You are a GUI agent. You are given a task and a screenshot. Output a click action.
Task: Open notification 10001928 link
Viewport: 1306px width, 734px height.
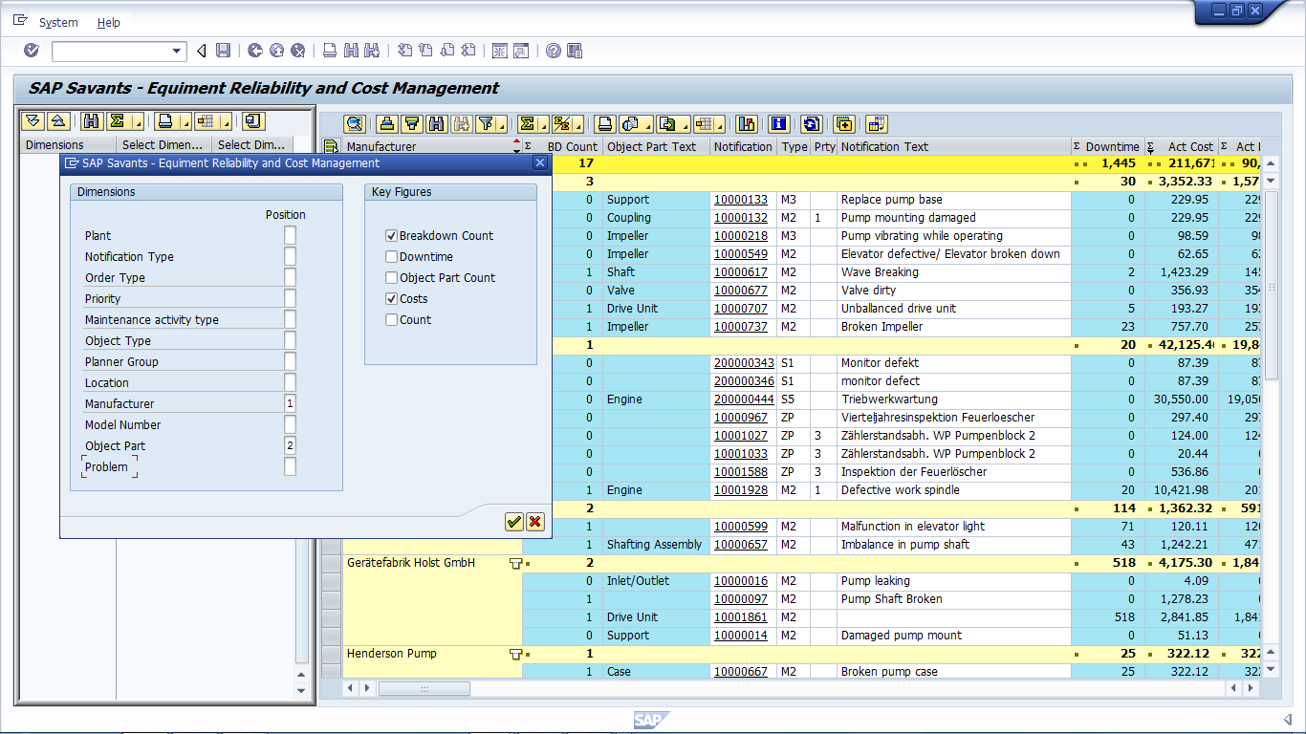coord(741,490)
